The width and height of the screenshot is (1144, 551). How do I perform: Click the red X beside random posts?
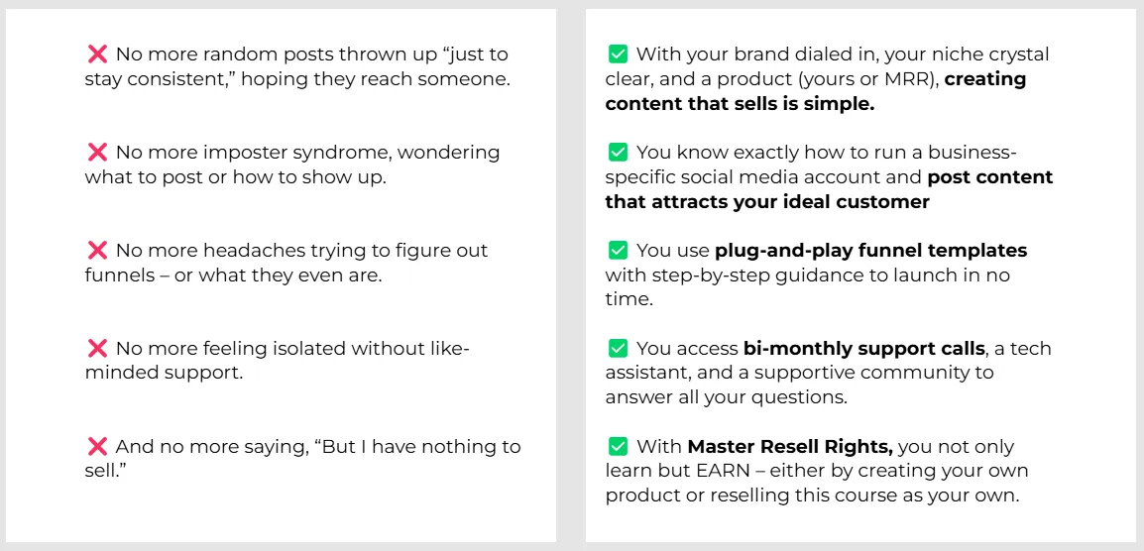pyautogui.click(x=97, y=54)
